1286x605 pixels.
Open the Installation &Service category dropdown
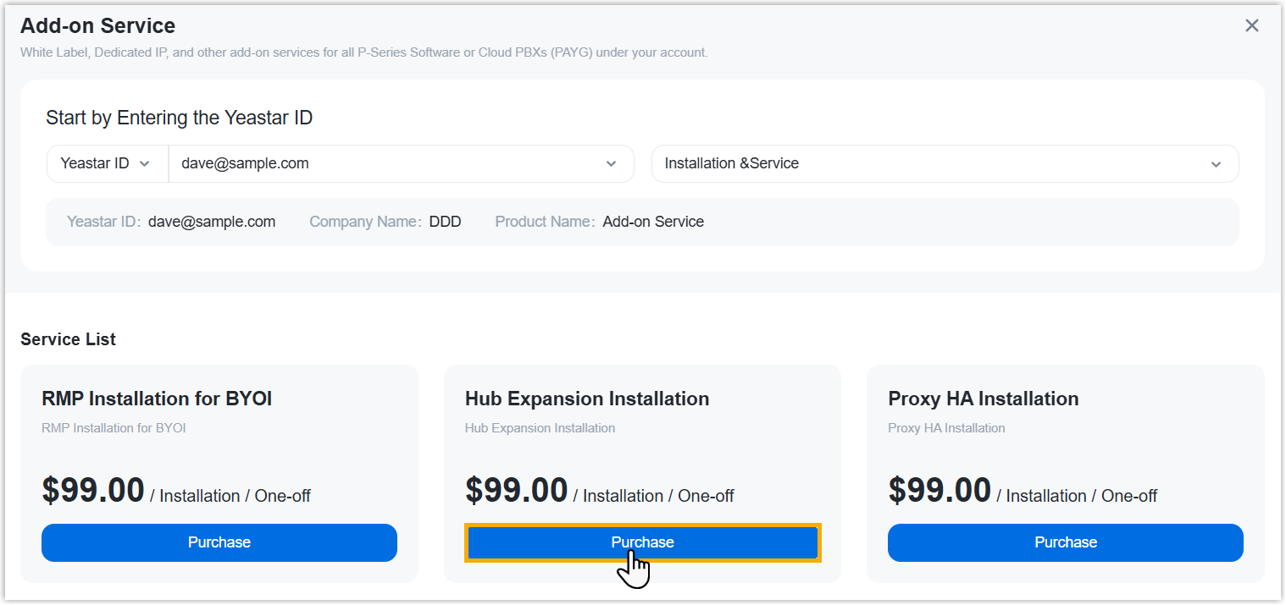[932, 163]
